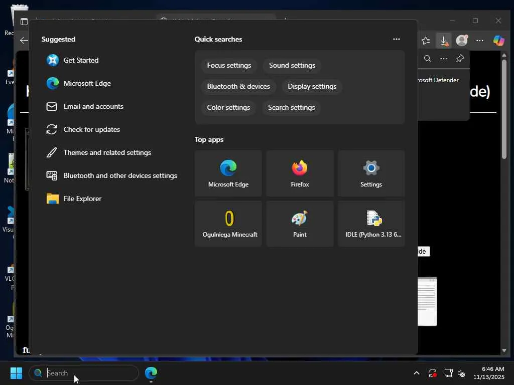
Task: Click Edge back arrow button
Action: [24, 41]
